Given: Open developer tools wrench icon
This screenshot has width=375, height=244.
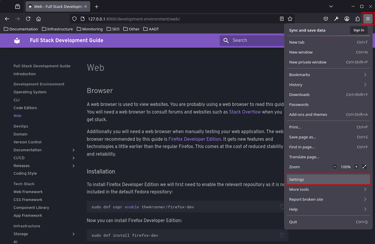Looking at the screenshot, I should [x=336, y=19].
